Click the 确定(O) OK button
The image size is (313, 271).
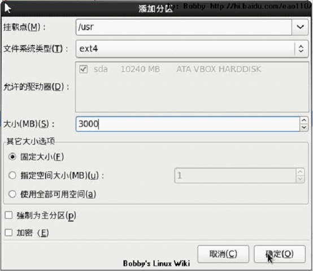click(280, 254)
